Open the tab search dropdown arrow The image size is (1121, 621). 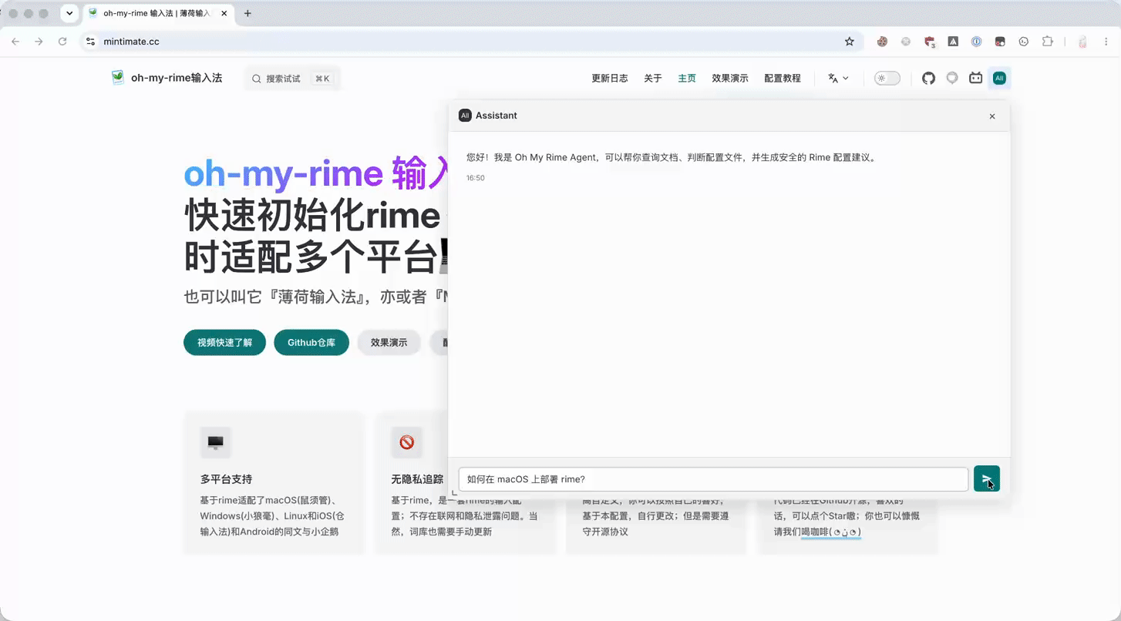pyautogui.click(x=69, y=13)
